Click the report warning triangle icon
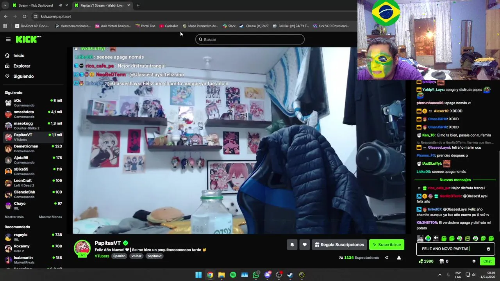 pos(399,258)
